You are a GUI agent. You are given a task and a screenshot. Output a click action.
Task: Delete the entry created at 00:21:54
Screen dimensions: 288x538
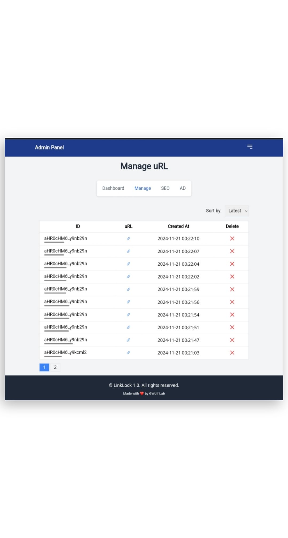(232, 315)
